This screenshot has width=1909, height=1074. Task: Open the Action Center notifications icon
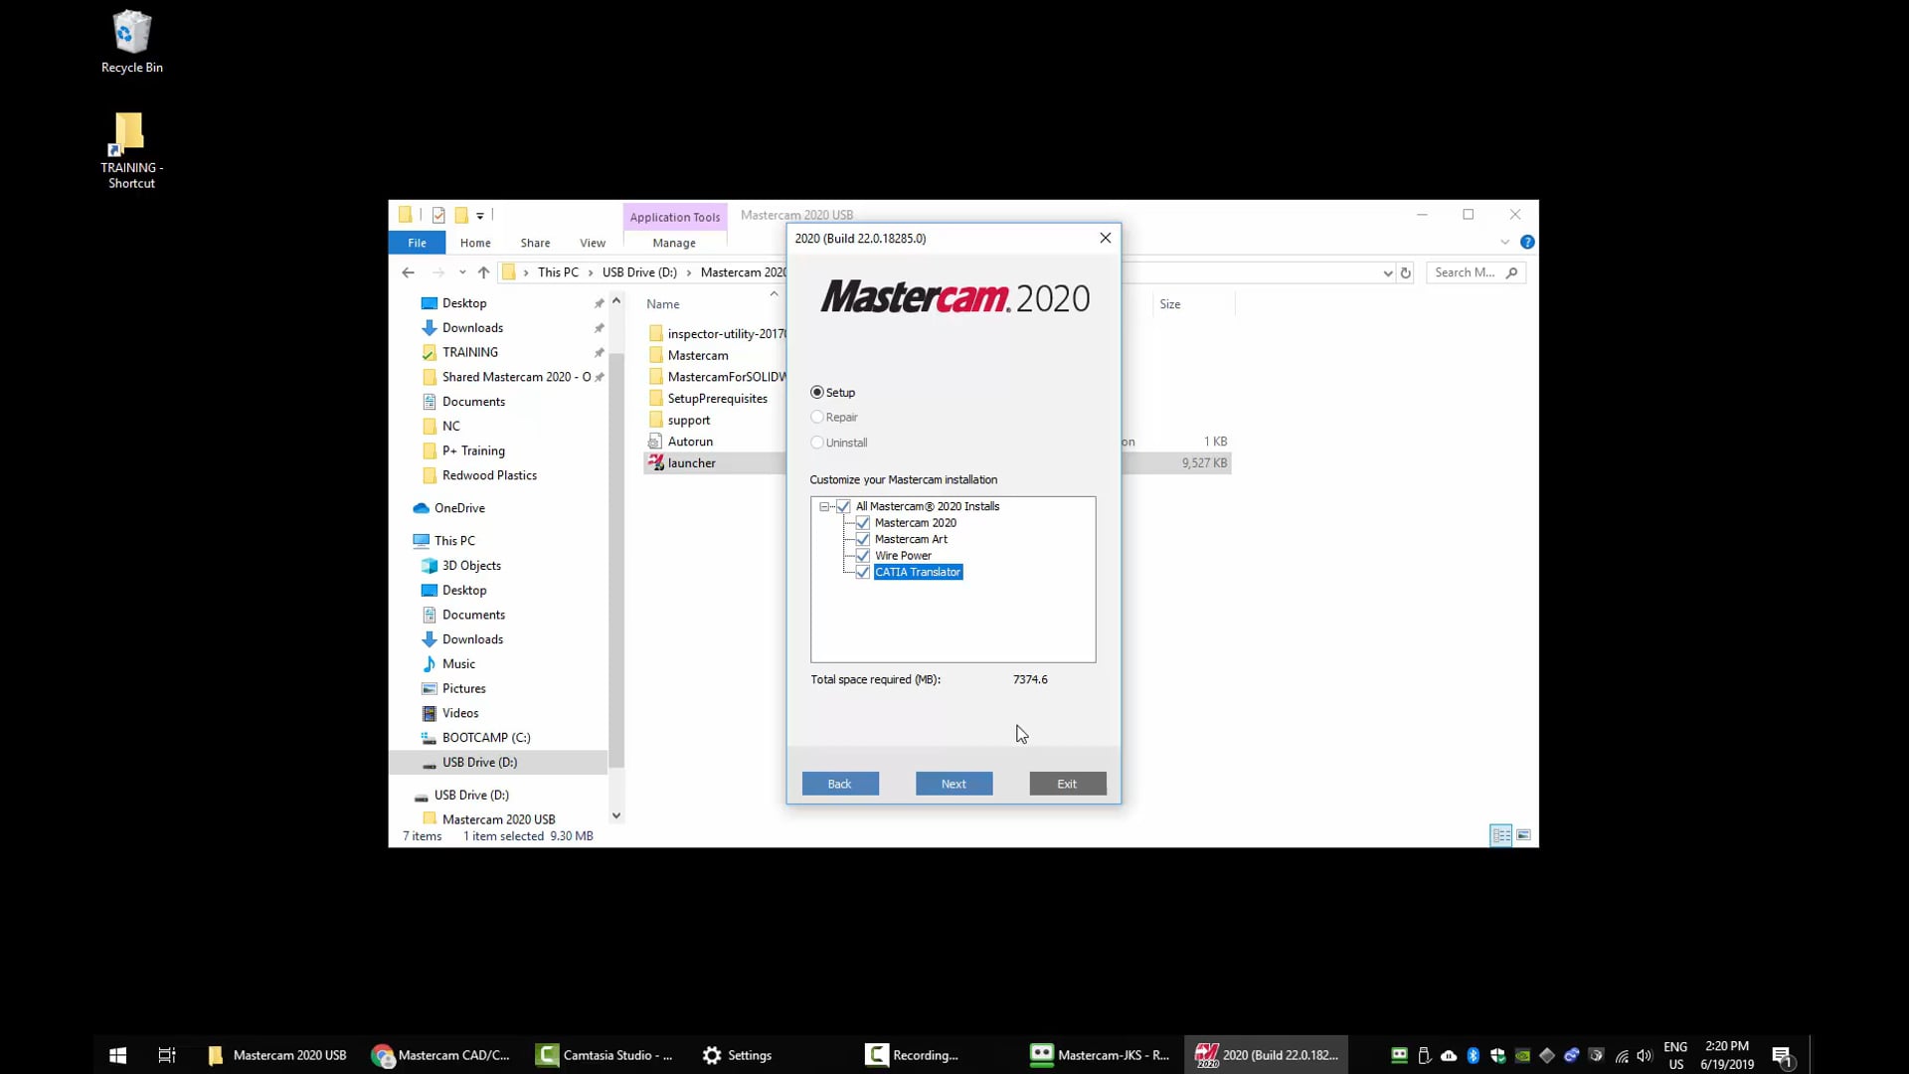(1782, 1056)
